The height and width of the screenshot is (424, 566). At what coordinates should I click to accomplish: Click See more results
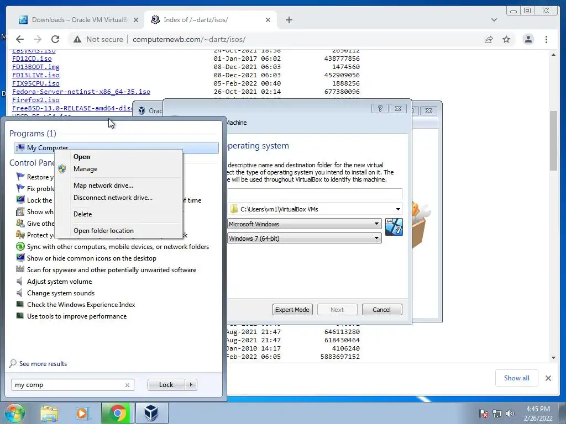pyautogui.click(x=43, y=364)
